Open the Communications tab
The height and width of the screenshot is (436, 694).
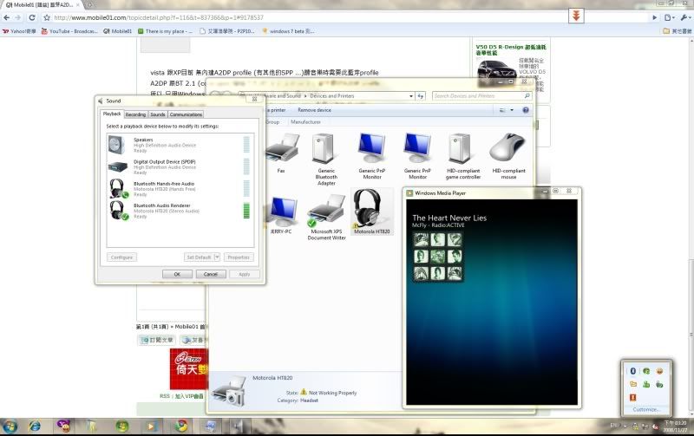(x=186, y=114)
